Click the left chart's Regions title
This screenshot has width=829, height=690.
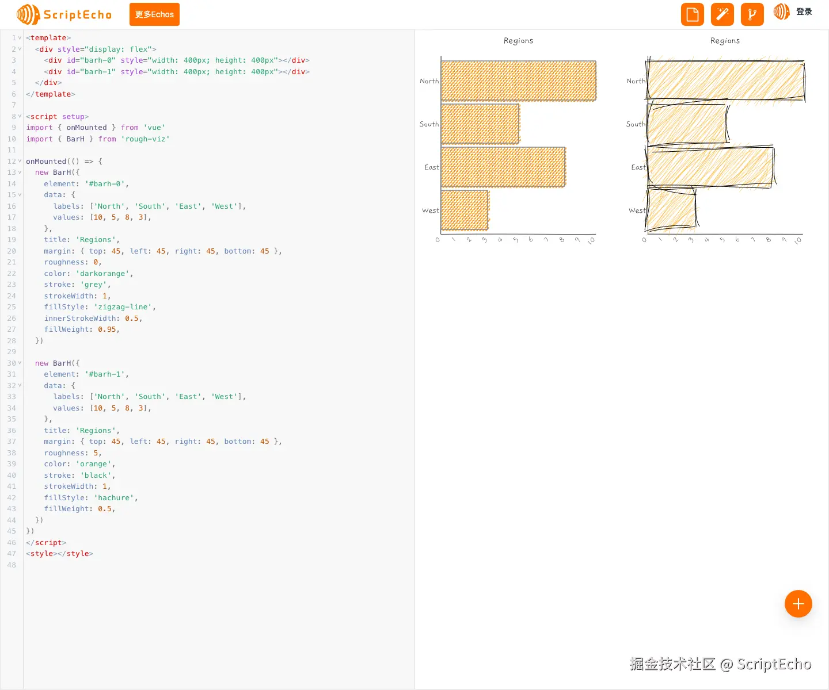(518, 41)
